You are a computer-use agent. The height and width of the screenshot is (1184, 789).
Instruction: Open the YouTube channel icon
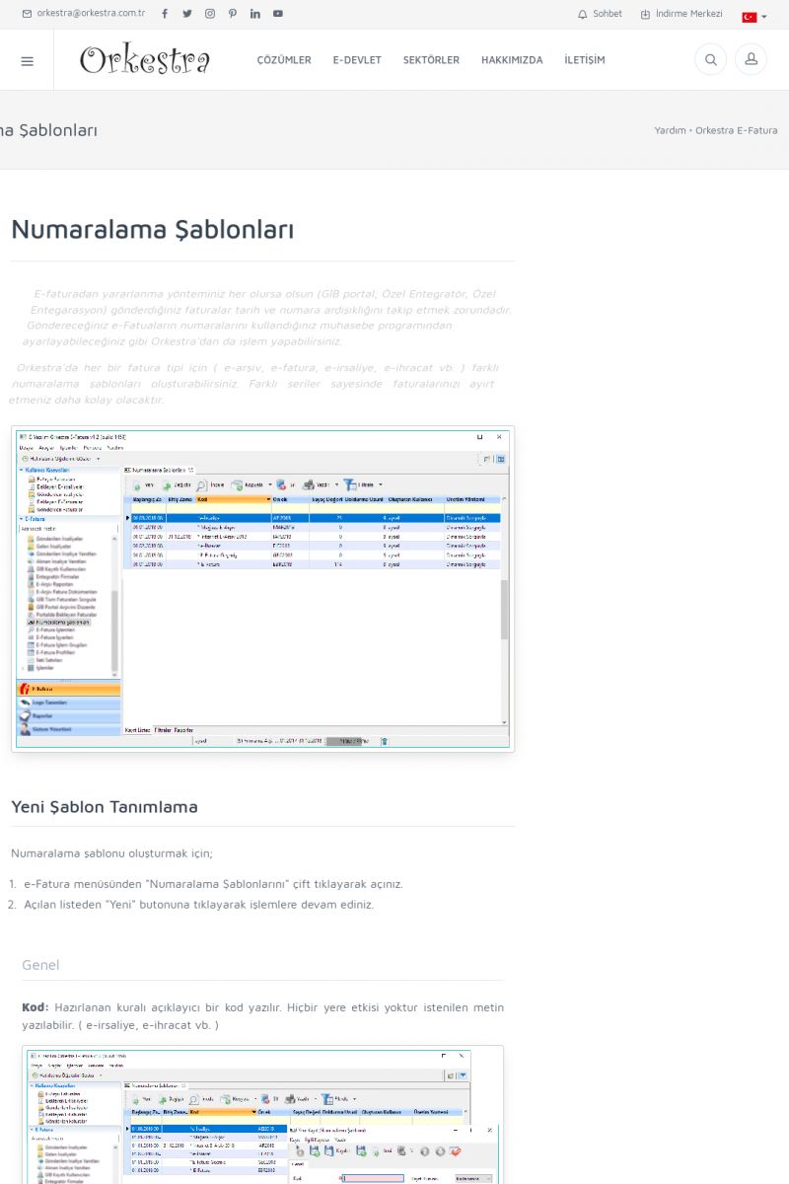[x=278, y=14]
